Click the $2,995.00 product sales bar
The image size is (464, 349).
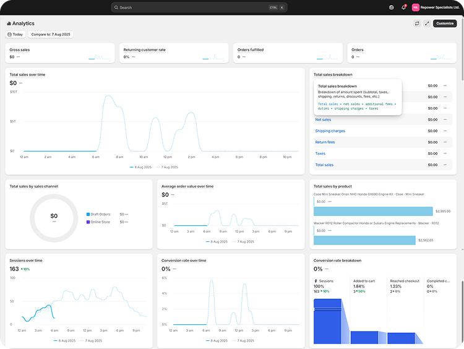(x=373, y=212)
